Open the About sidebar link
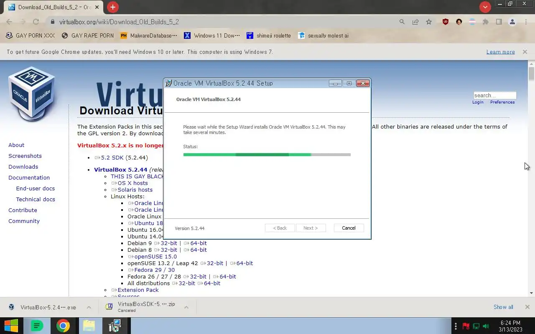This screenshot has height=334, width=535. [x=16, y=145]
